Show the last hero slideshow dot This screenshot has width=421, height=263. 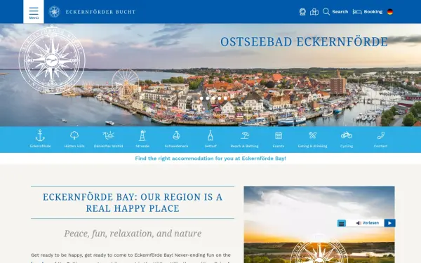click(x=225, y=98)
